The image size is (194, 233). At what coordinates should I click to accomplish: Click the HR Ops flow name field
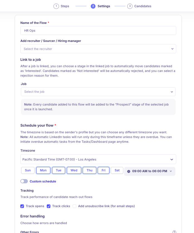coord(98,30)
